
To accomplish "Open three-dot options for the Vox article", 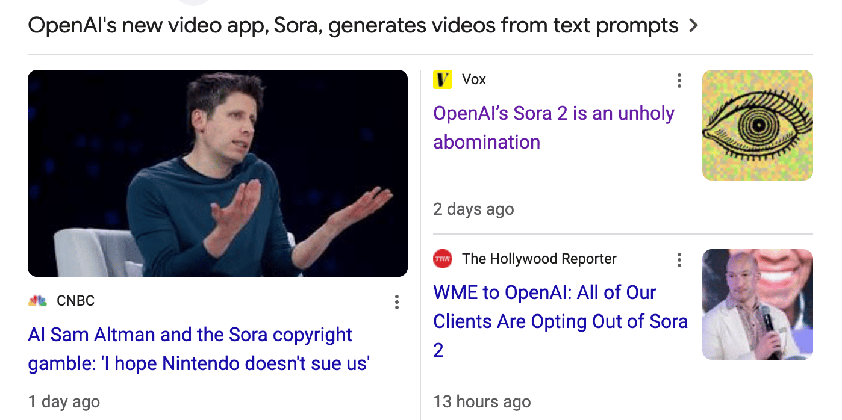I will coord(679,81).
